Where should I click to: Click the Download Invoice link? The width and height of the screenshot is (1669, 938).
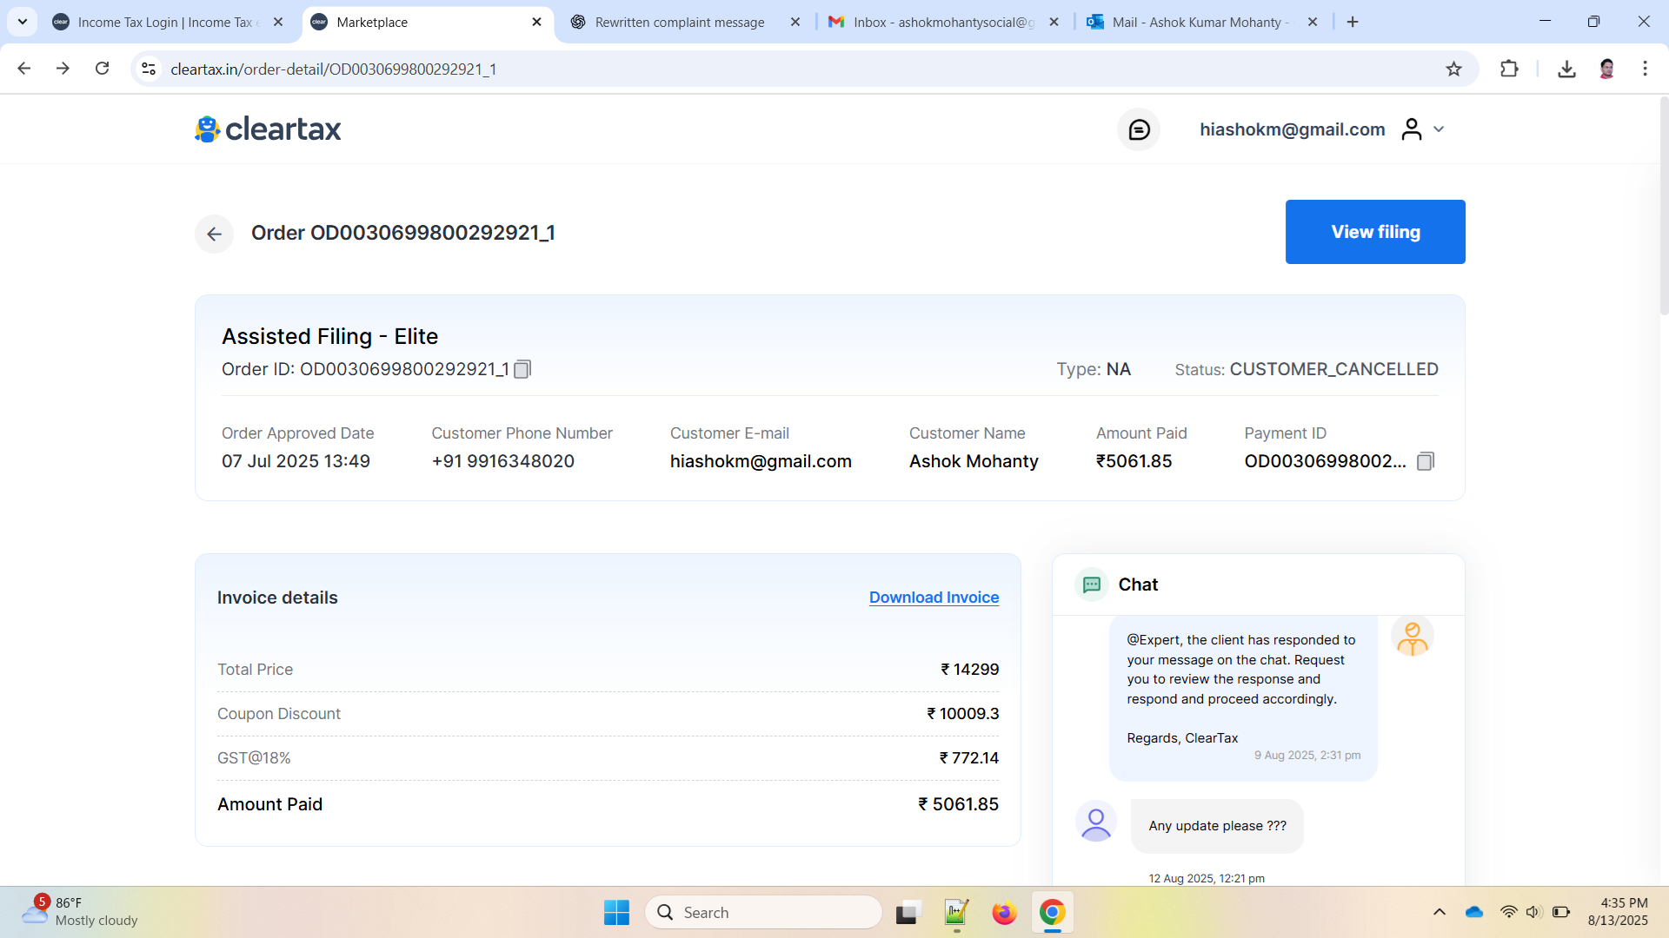tap(934, 598)
